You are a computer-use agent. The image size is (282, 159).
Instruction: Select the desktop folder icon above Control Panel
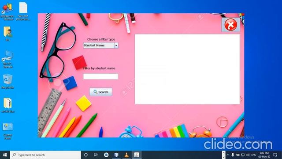pyautogui.click(x=7, y=106)
